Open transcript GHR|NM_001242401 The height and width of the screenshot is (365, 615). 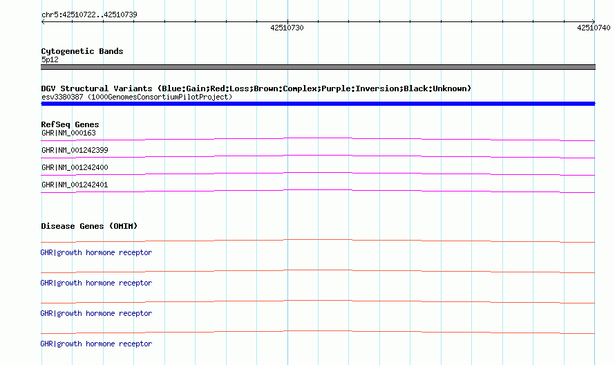pos(75,185)
